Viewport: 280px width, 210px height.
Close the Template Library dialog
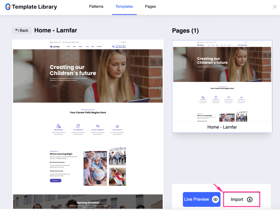(x=275, y=7)
